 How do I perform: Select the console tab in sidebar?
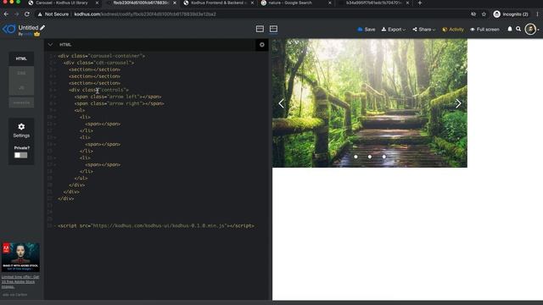pos(21,103)
